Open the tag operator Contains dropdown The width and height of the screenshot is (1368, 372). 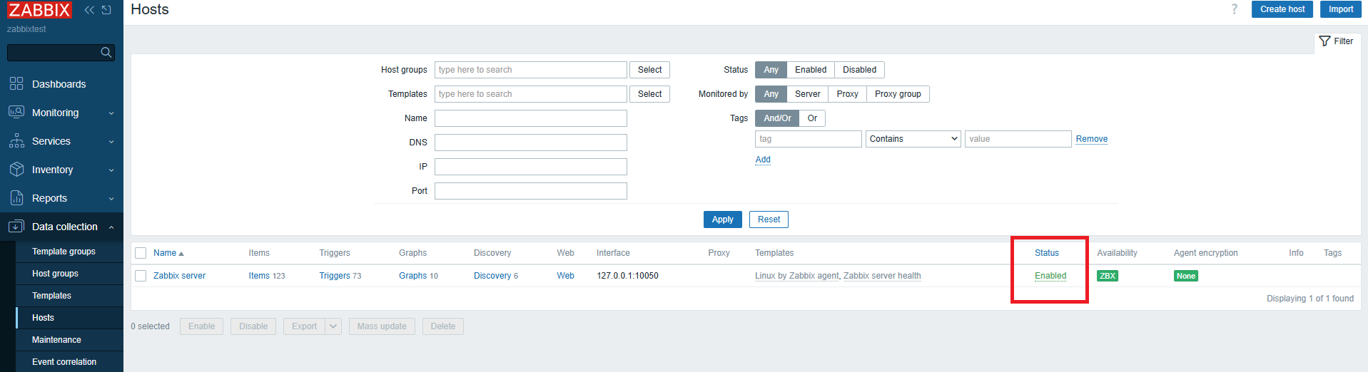(913, 139)
